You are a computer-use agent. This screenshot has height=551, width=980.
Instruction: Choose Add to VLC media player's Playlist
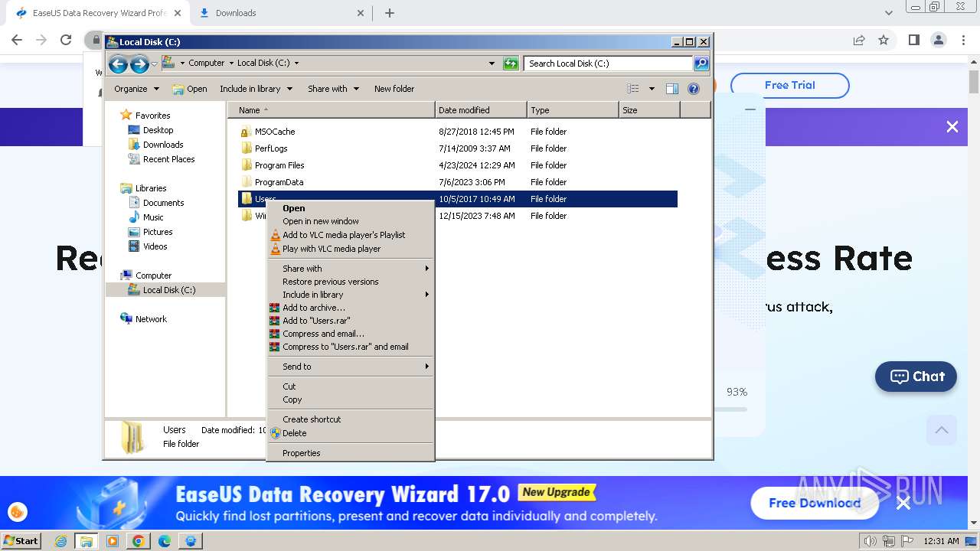(351, 235)
